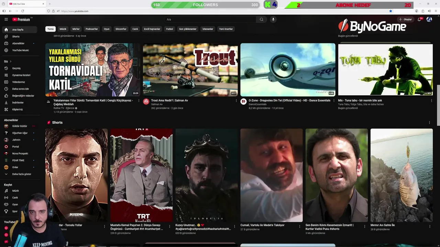
Task: Click inside the Ara search field
Action: (210, 20)
